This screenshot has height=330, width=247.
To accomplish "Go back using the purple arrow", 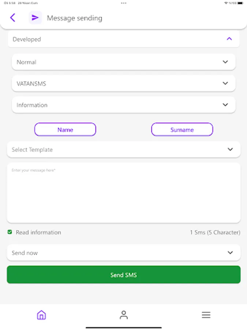I will [x=13, y=18].
